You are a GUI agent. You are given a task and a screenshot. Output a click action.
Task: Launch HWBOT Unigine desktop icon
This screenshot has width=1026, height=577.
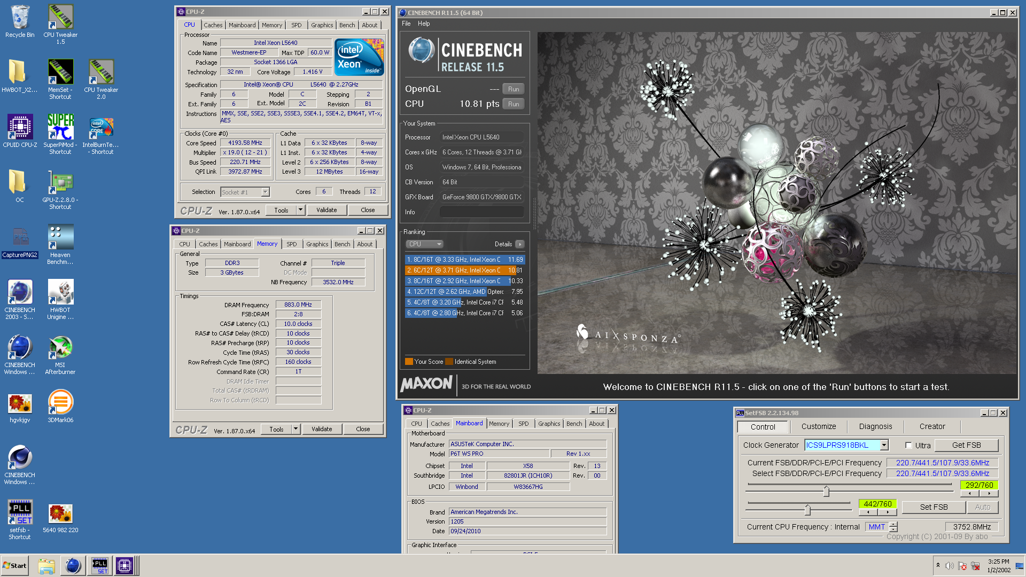pyautogui.click(x=60, y=300)
